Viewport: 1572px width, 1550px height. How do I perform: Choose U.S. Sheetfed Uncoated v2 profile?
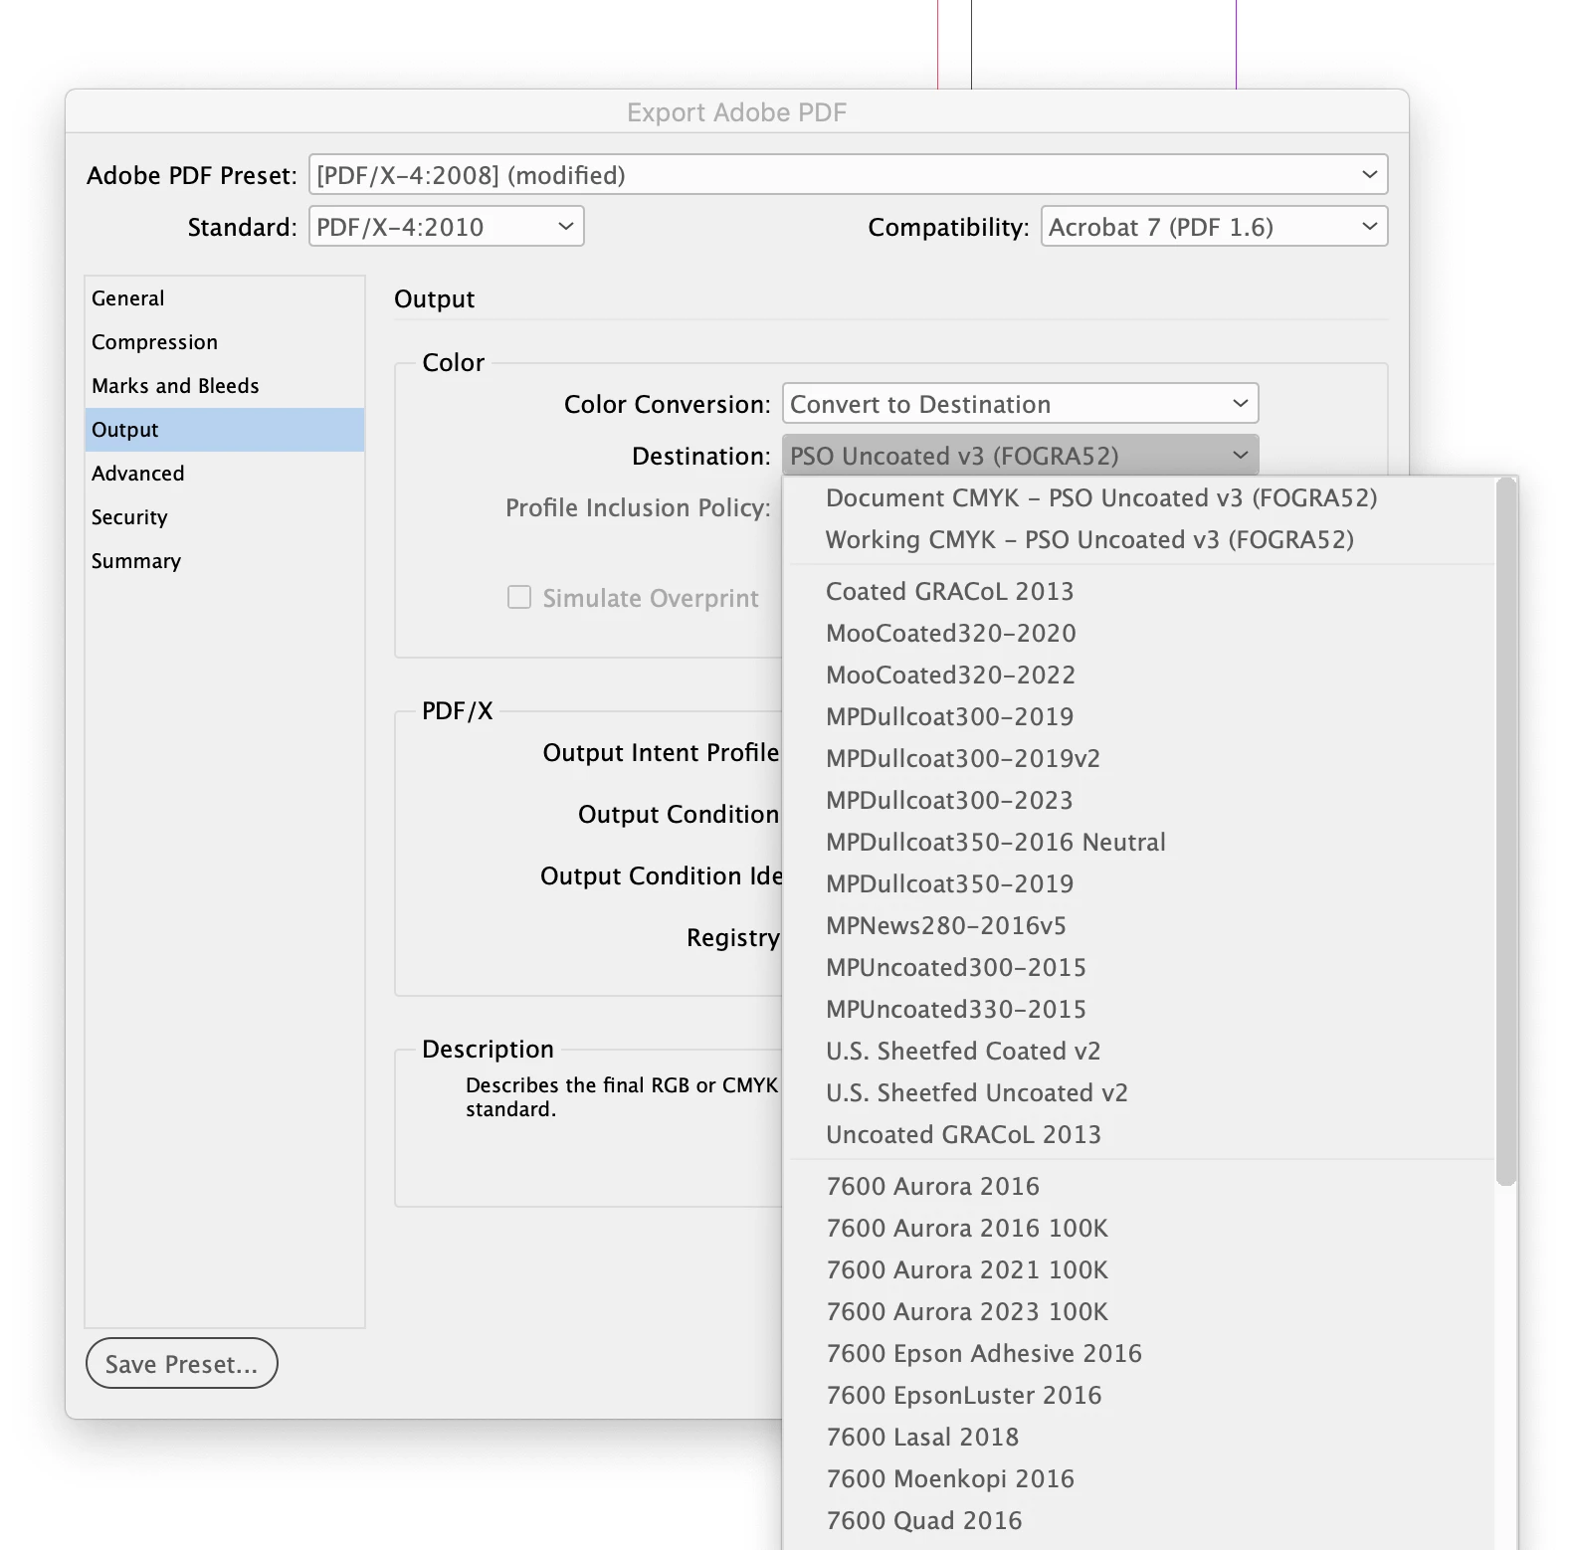coord(1139,1092)
